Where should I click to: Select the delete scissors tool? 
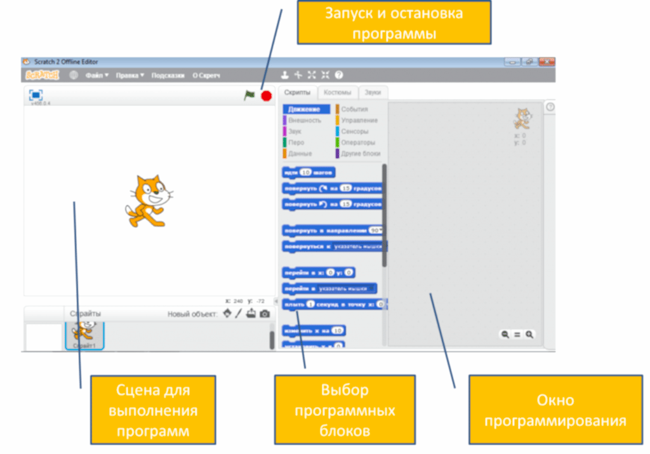(297, 74)
